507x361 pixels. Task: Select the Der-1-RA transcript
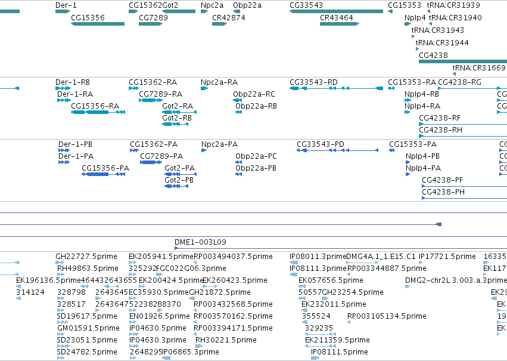(x=64, y=100)
